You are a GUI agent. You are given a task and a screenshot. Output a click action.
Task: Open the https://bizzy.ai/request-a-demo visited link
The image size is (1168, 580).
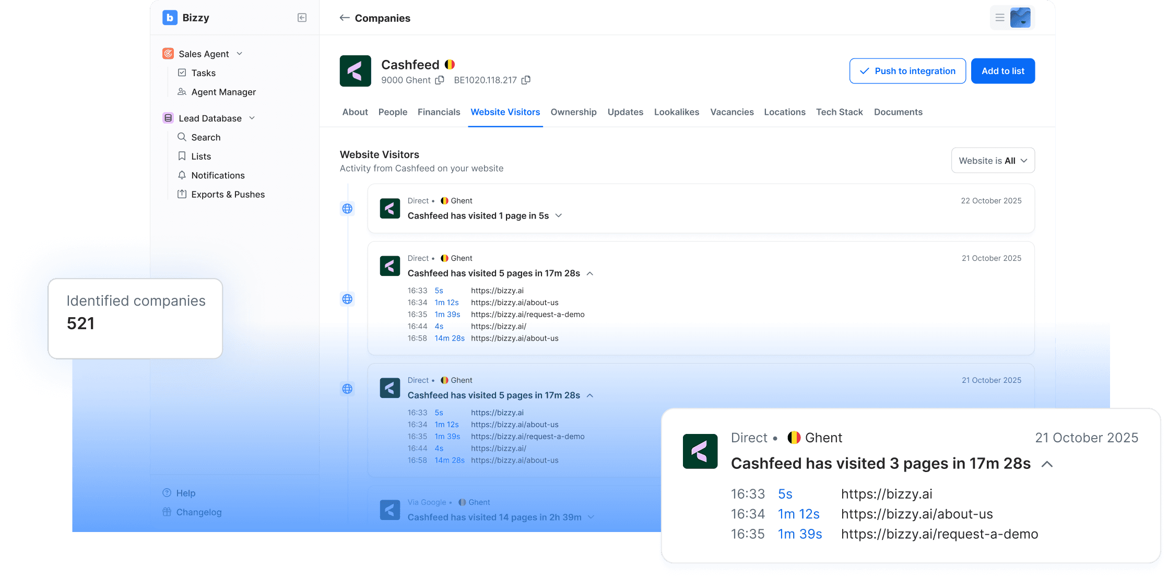point(527,315)
